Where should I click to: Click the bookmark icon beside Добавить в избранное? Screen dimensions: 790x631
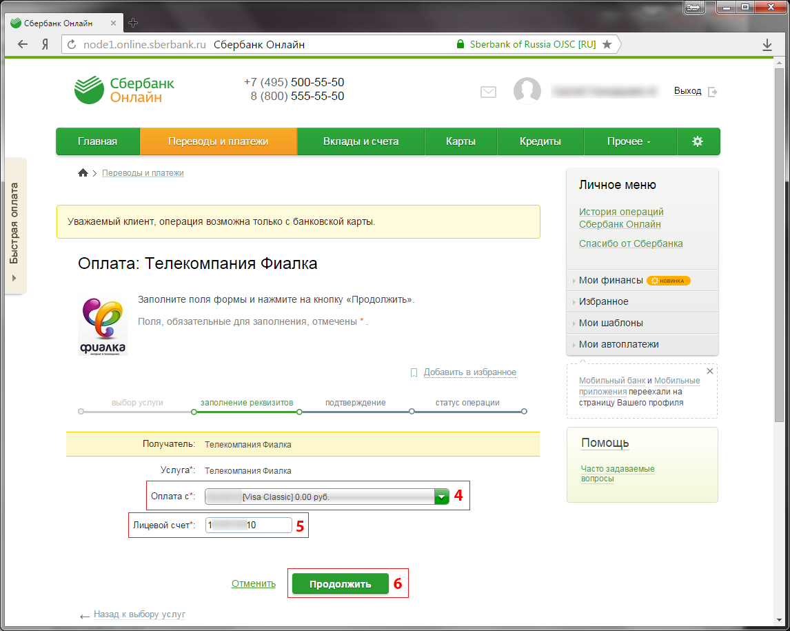(x=414, y=372)
